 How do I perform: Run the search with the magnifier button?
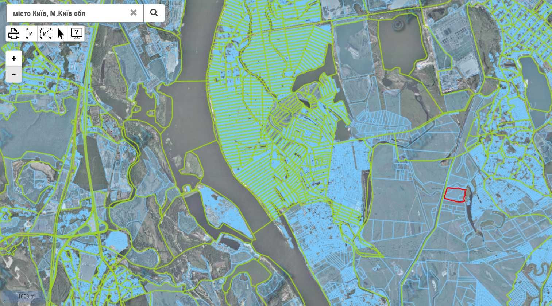(x=154, y=13)
